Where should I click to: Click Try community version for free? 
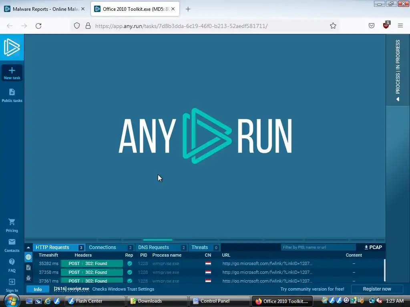click(312, 289)
